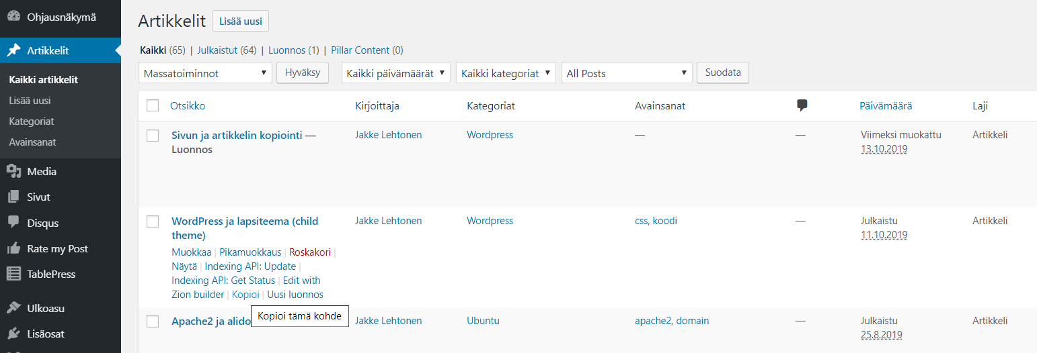Open Kategoriat in the sidebar submenu
Image resolution: width=1037 pixels, height=353 pixels.
pos(32,121)
